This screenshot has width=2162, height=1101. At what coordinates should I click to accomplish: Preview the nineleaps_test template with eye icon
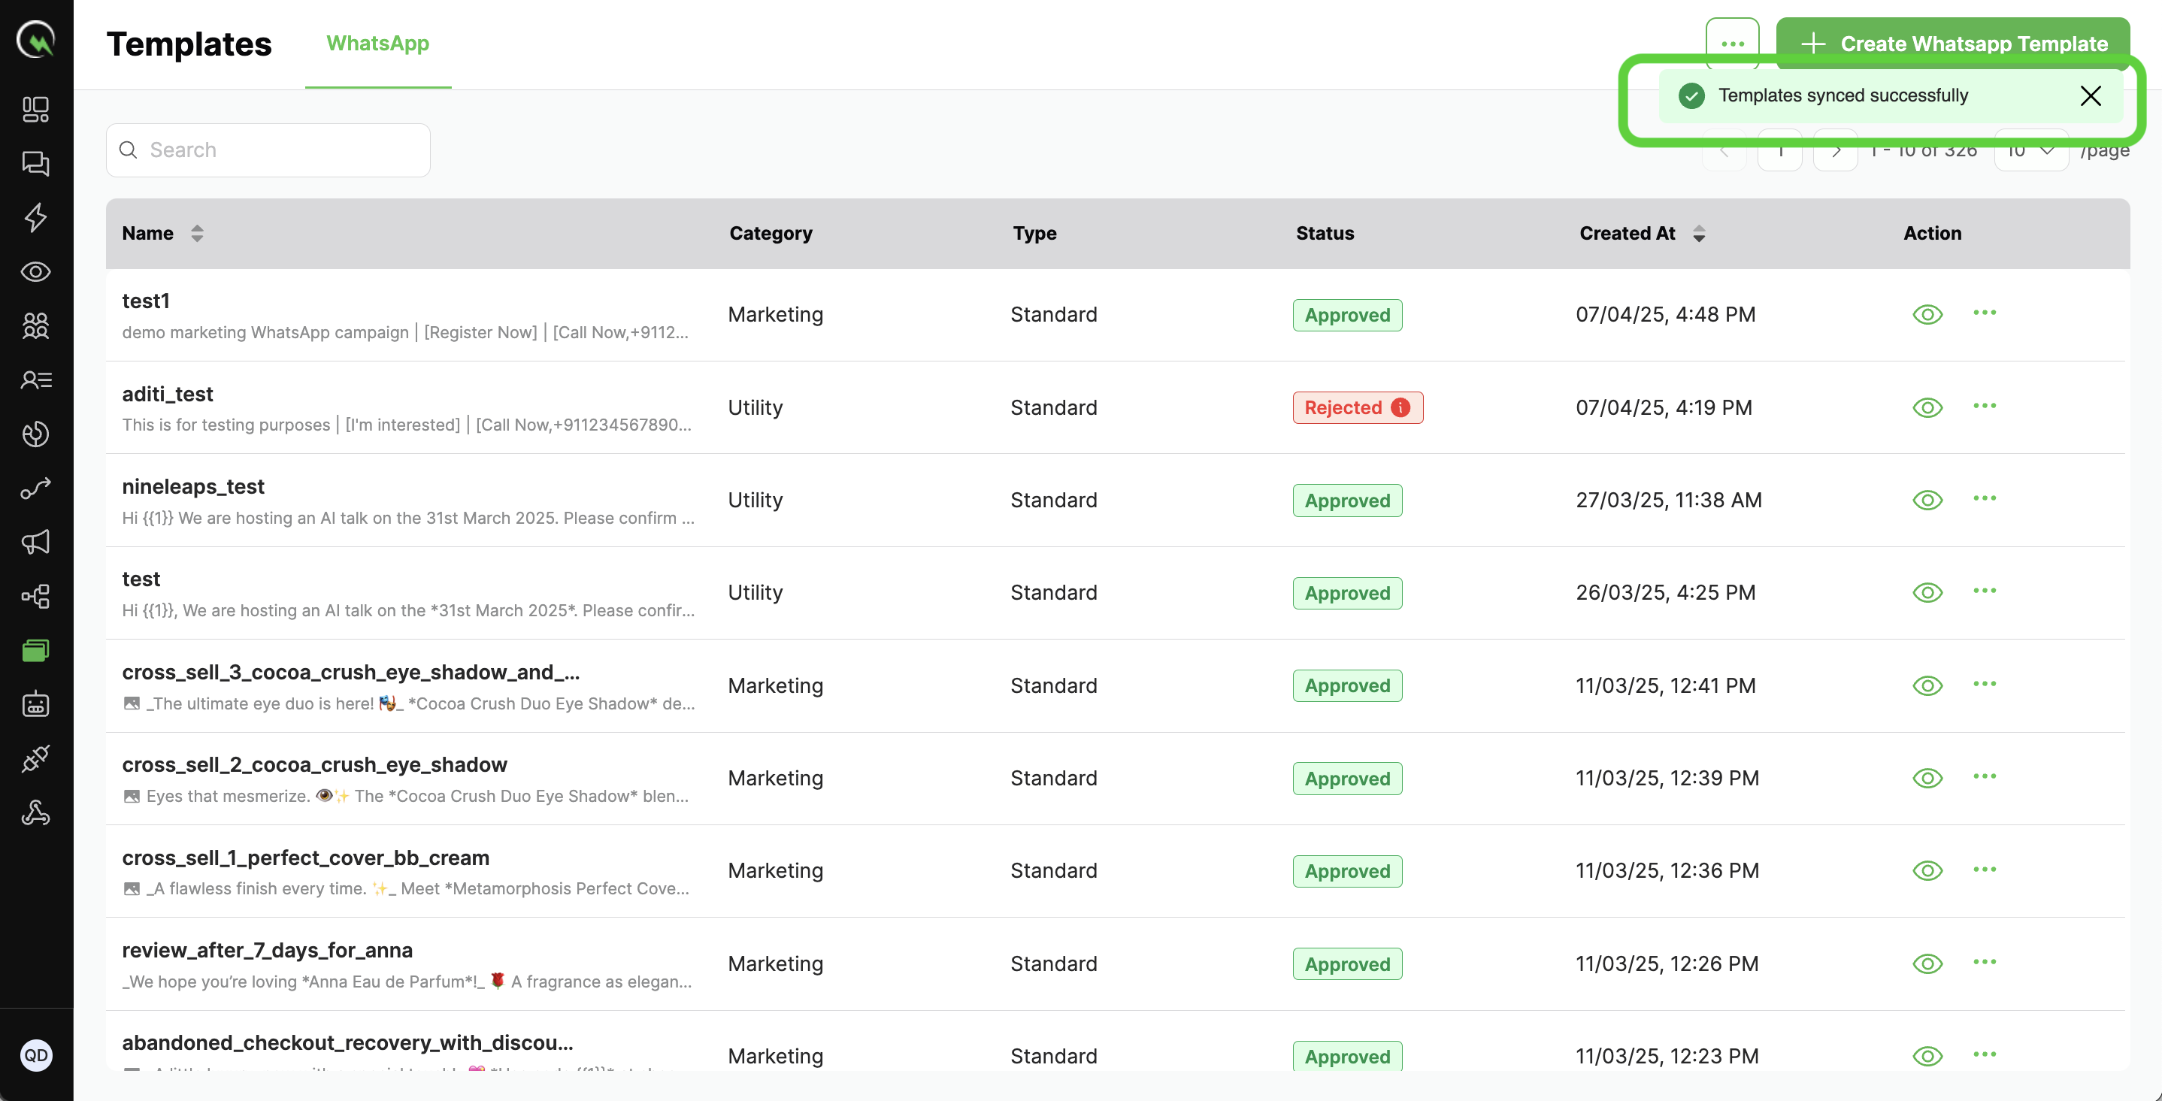1927,501
